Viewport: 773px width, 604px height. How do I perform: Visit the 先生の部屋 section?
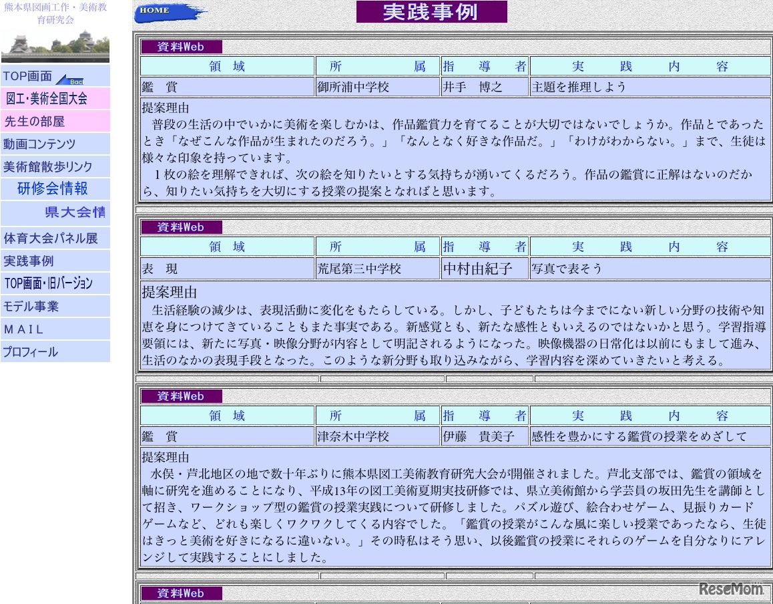pyautogui.click(x=30, y=121)
